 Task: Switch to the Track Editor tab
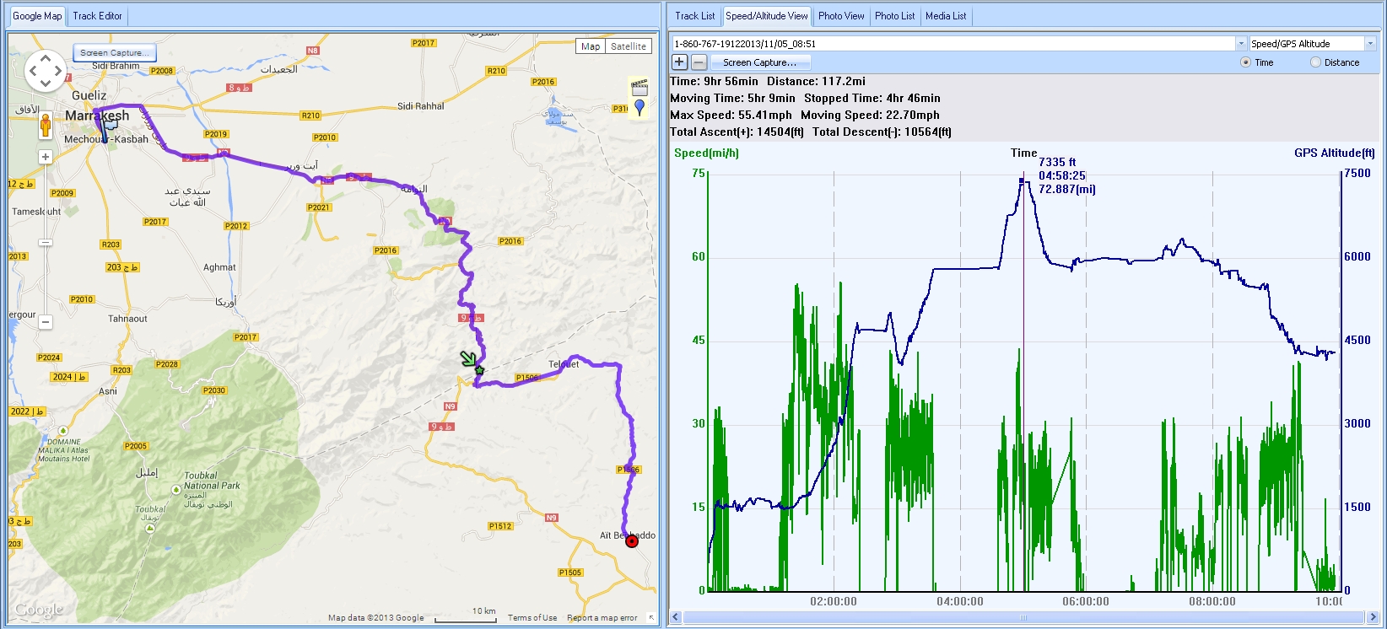pyautogui.click(x=97, y=16)
